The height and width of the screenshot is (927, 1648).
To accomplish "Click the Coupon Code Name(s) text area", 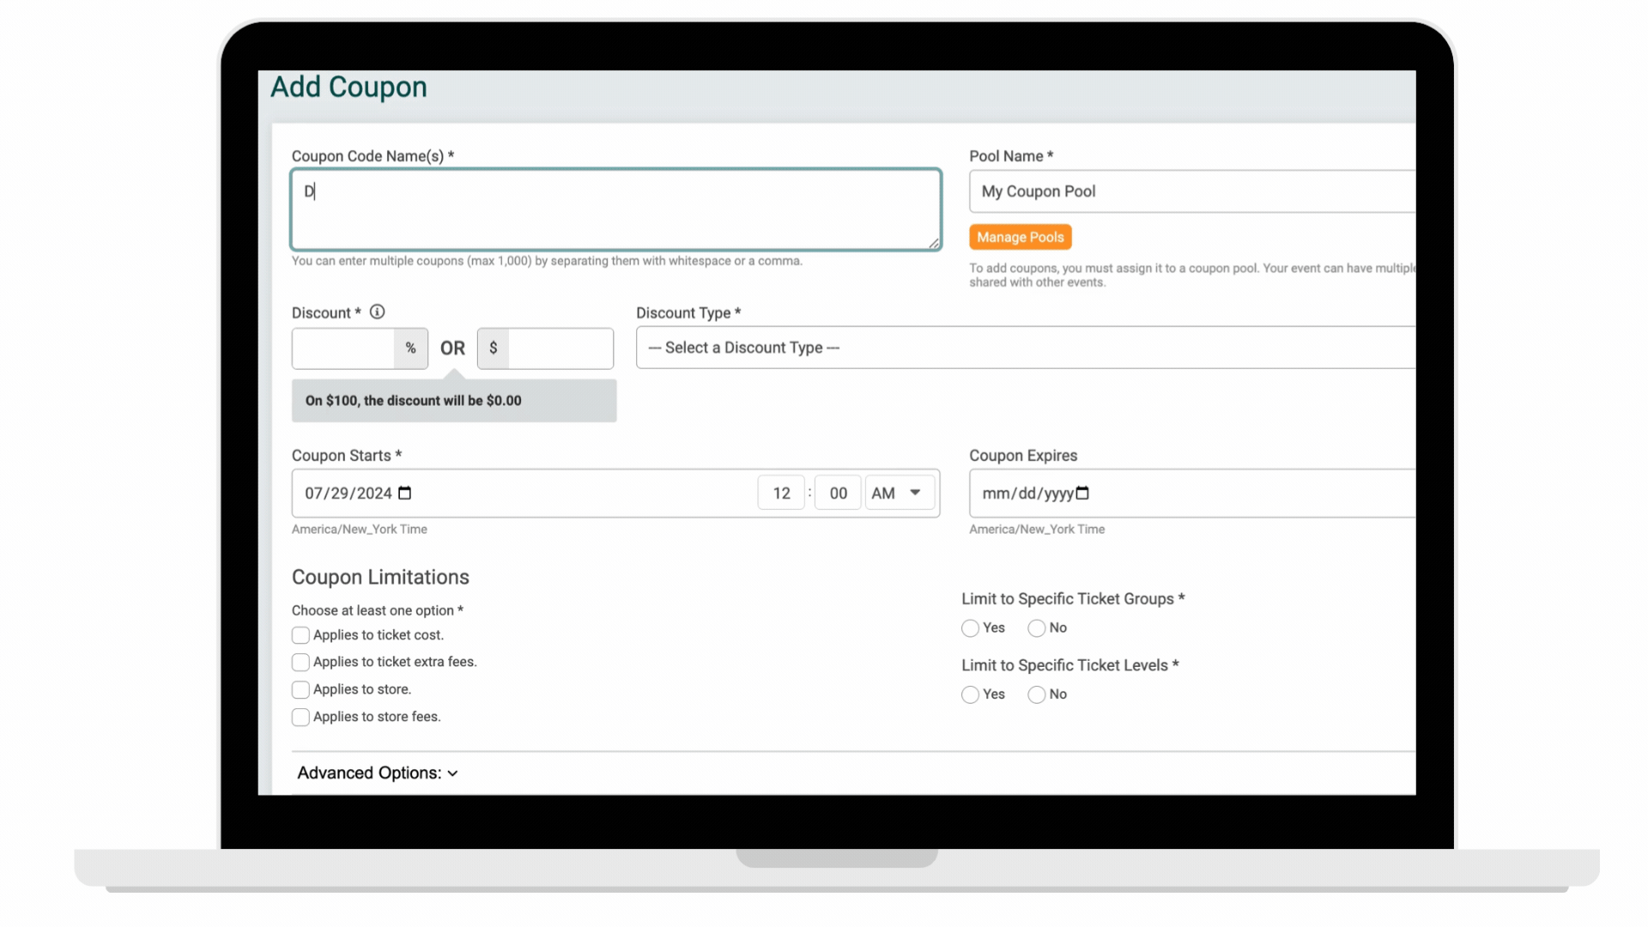I will coord(615,210).
